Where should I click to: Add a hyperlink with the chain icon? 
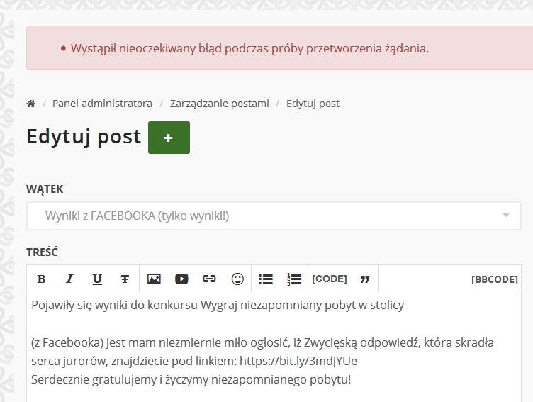(209, 279)
